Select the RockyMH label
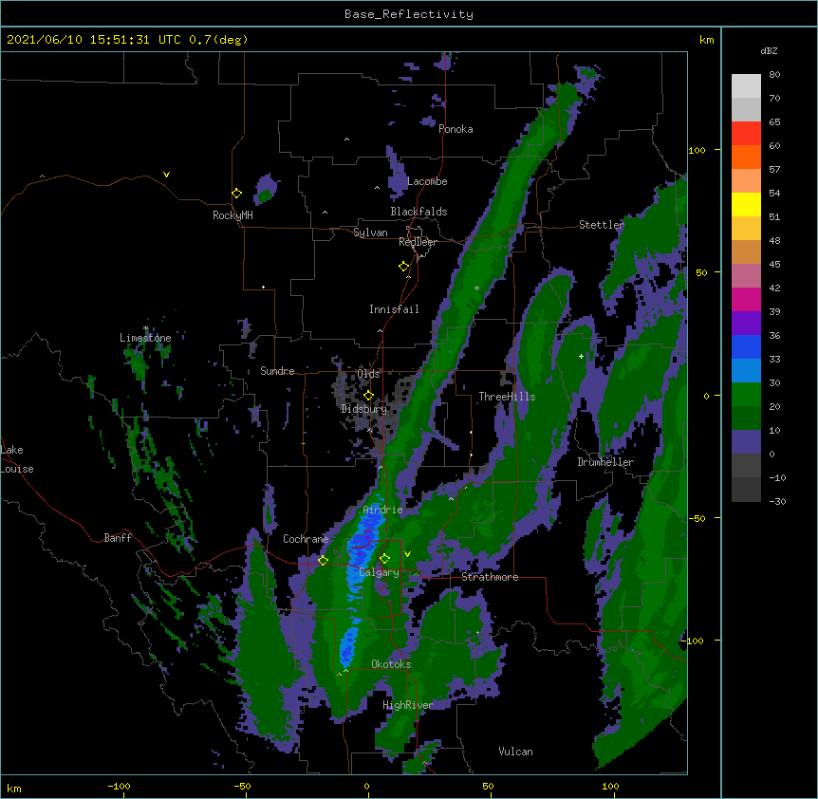Viewport: 818px width, 799px height. [232, 215]
